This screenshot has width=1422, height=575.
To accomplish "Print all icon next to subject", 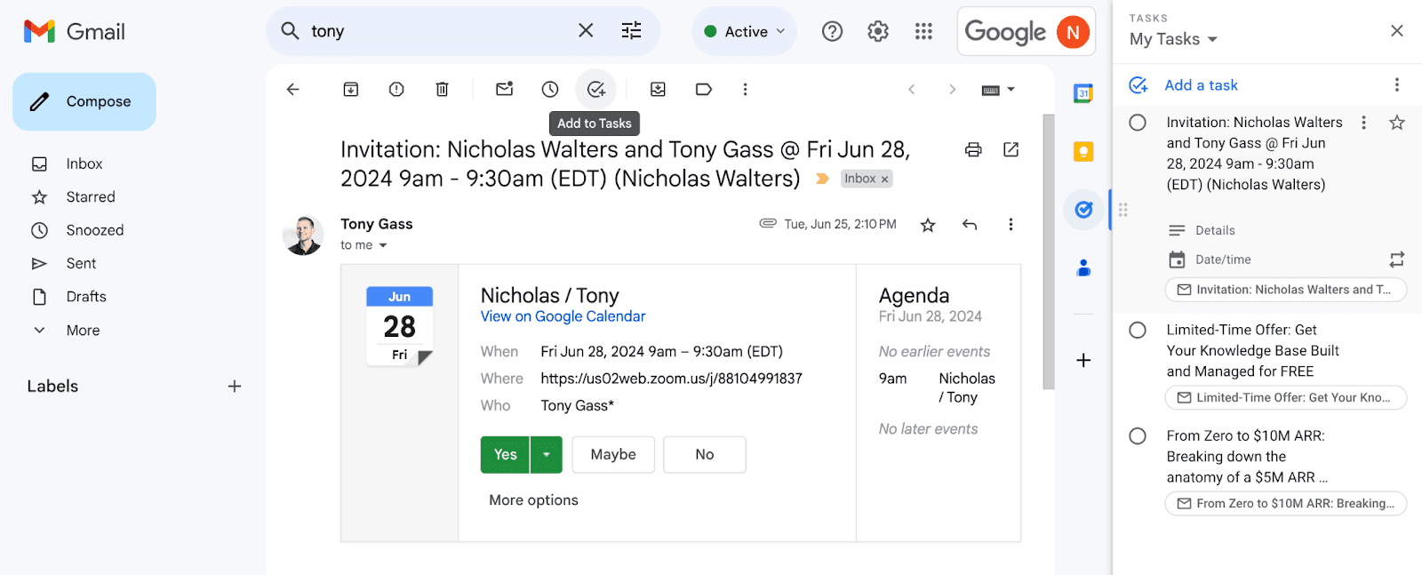I will 973,149.
